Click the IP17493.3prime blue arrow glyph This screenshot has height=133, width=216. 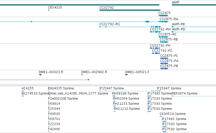pos(164,122)
